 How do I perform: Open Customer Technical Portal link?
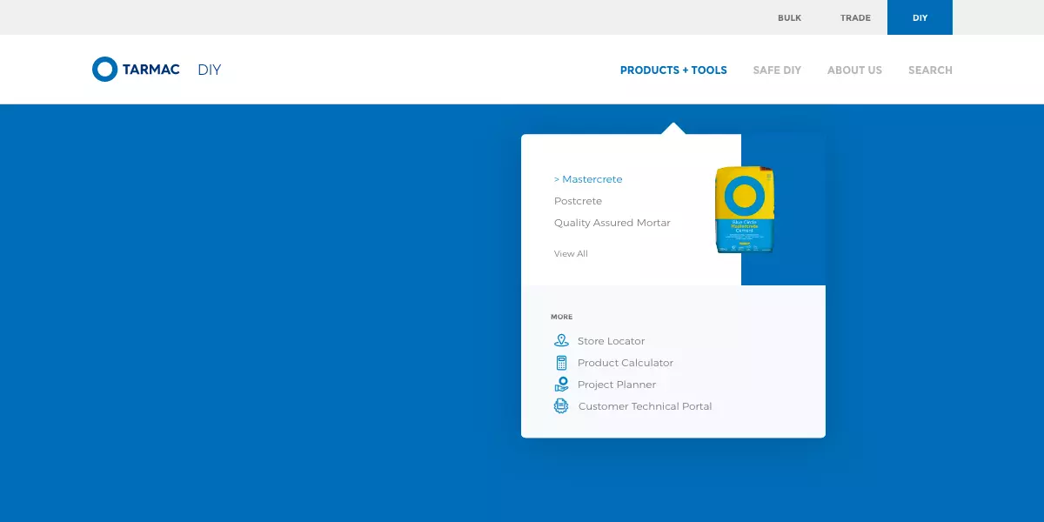click(645, 406)
